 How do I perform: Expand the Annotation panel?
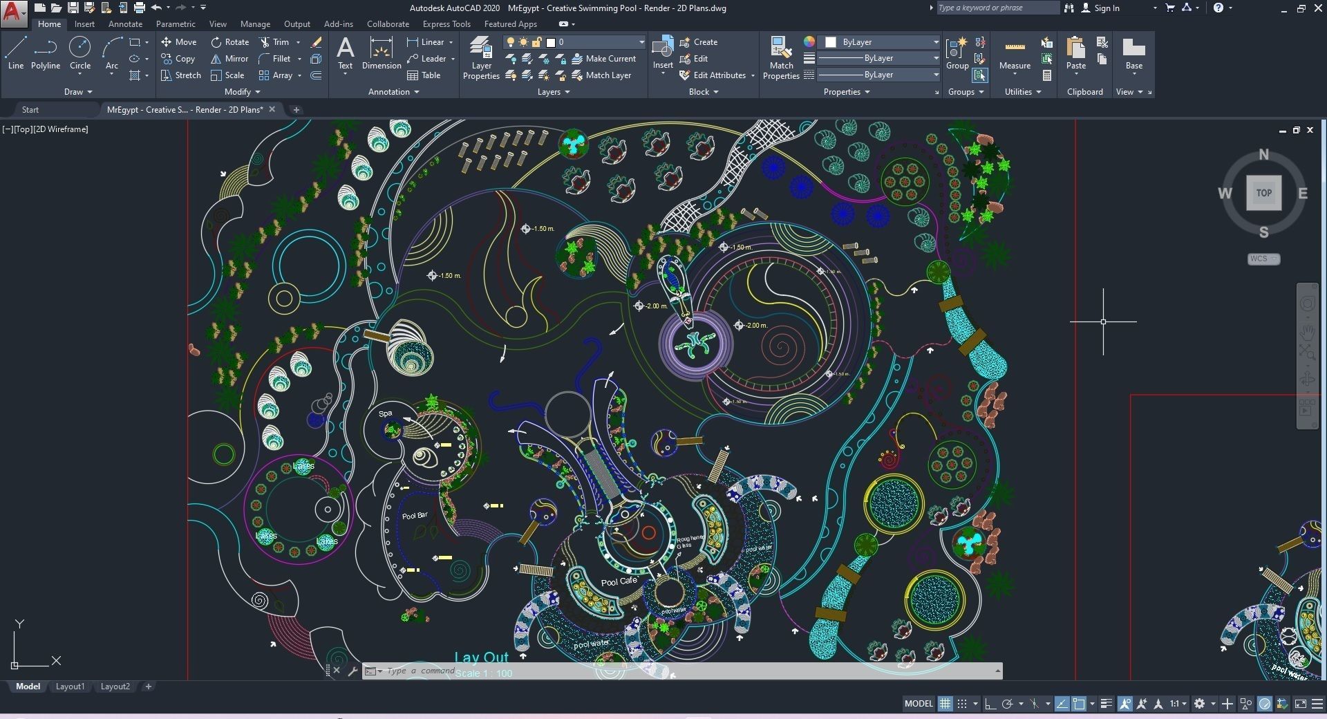(393, 92)
